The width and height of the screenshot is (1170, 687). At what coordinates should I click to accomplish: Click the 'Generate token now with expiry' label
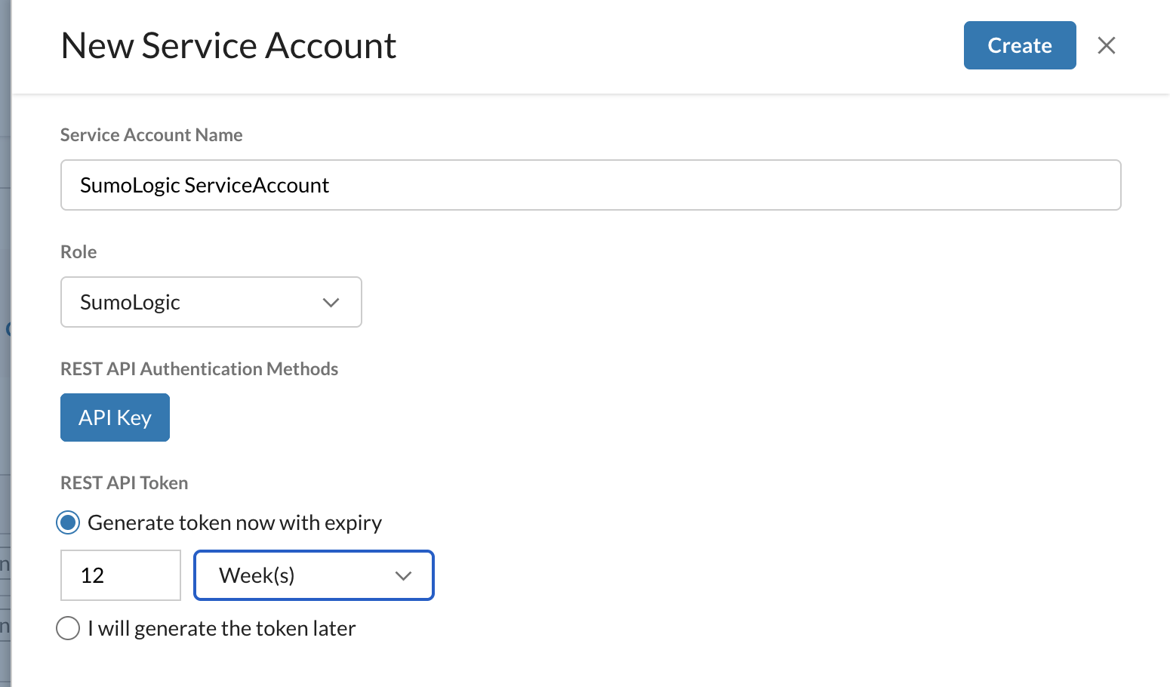pos(235,522)
